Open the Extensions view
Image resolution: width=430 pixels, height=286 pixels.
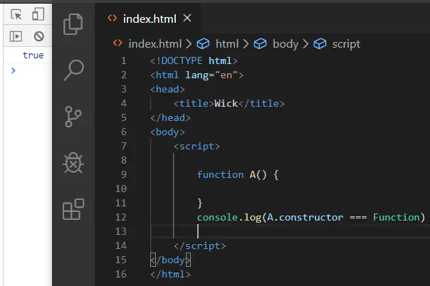coord(73,209)
